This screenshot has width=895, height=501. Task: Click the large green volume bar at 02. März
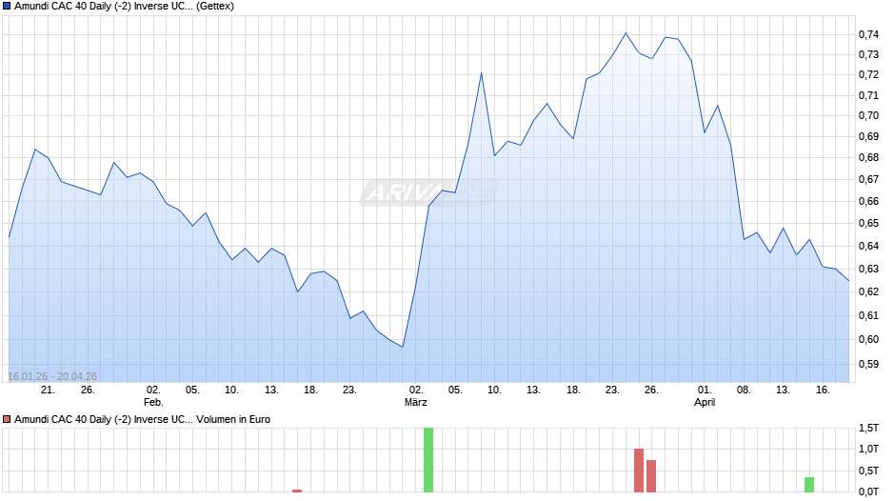(428, 460)
